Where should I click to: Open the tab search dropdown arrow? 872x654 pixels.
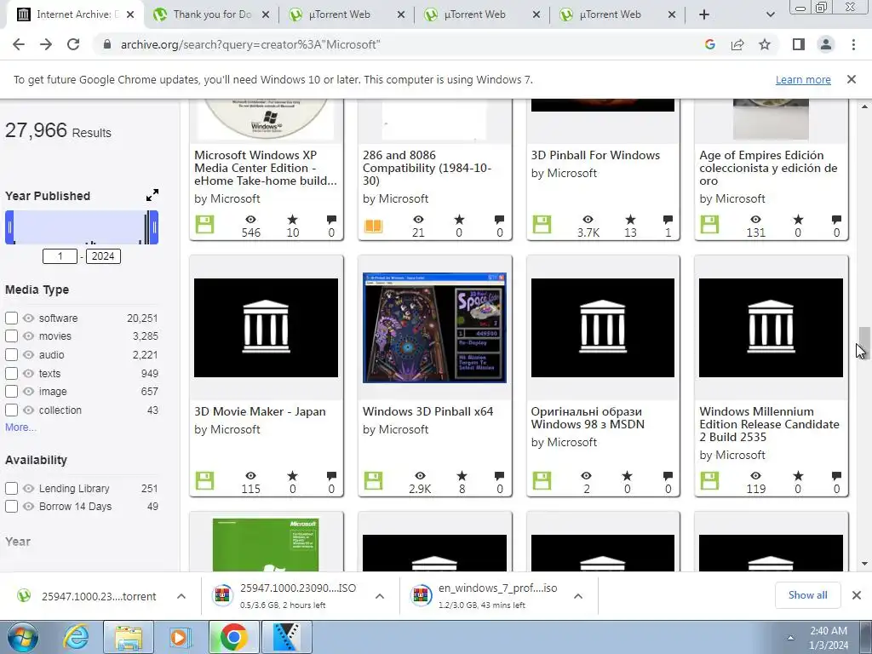point(770,14)
